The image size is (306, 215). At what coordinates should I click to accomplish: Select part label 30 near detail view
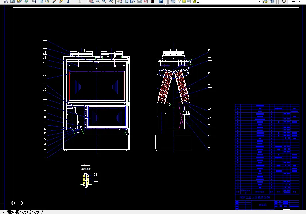click(96, 180)
